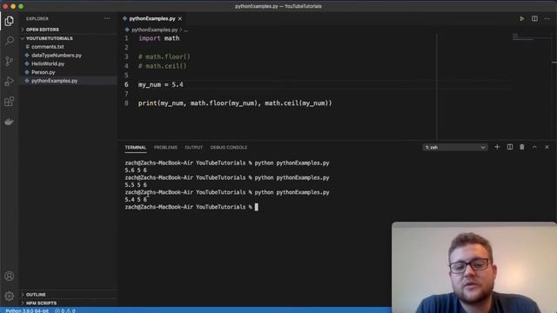
Task: Switch to the OUTPUT panel tab
Action: coord(193,147)
